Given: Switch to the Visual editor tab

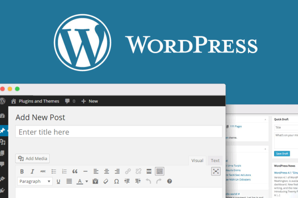Looking at the screenshot, I should point(197,161).
